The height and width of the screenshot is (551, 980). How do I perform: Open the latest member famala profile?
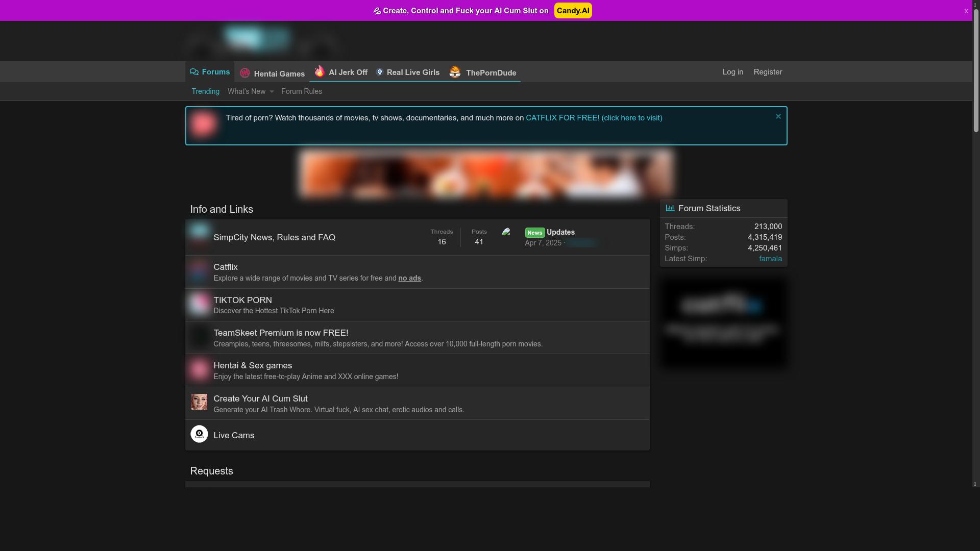[770, 259]
